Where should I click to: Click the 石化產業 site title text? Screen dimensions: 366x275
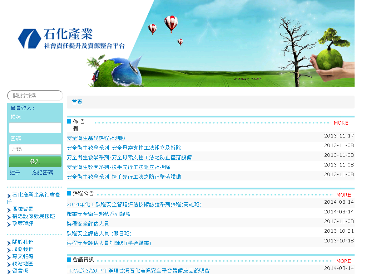pyautogui.click(x=68, y=34)
